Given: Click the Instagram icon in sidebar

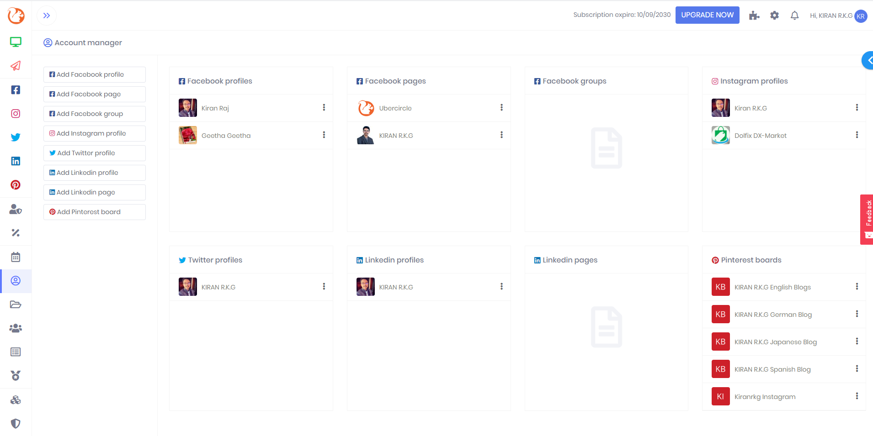Looking at the screenshot, I should pos(16,114).
